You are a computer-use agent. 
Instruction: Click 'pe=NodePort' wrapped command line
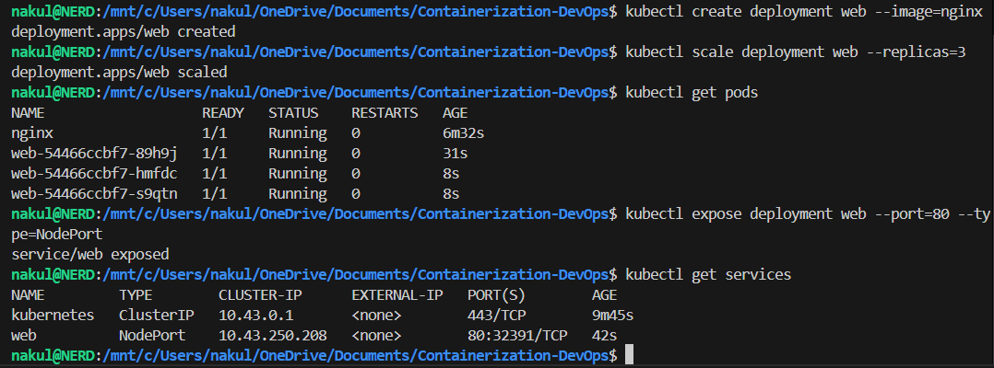coord(57,235)
